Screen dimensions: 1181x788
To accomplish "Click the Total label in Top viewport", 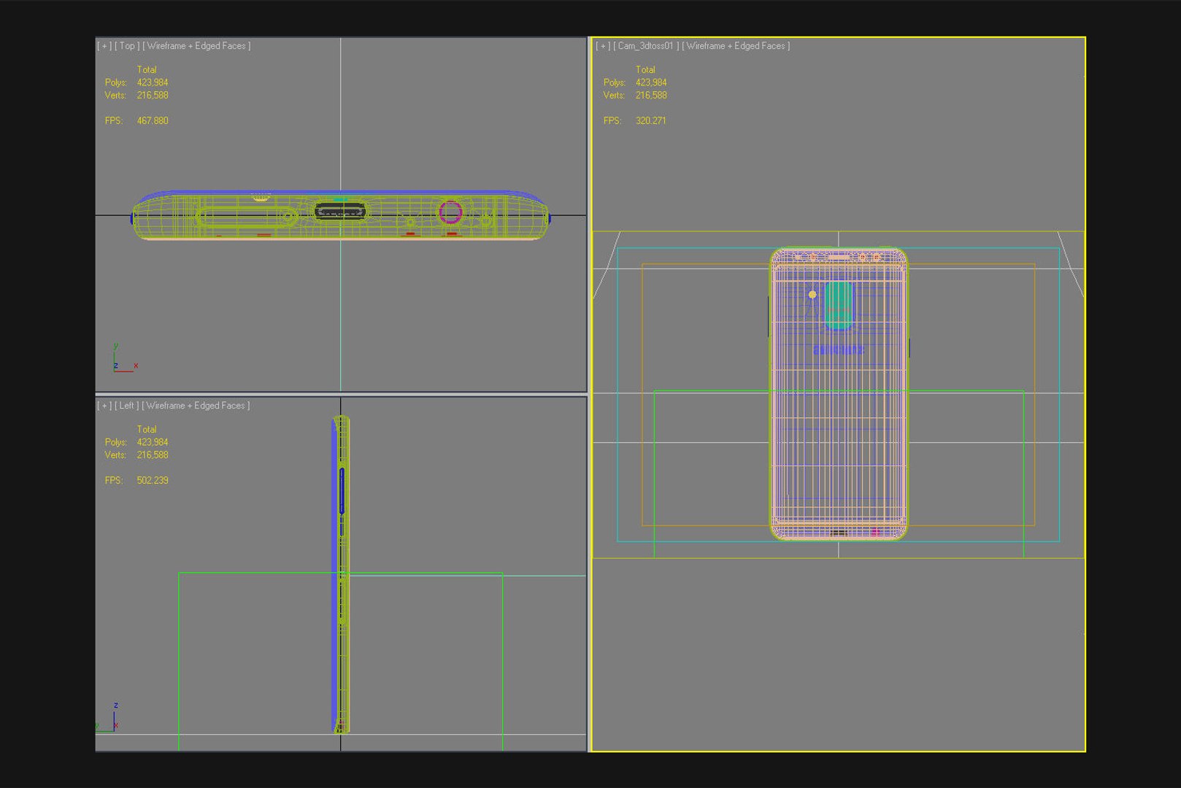I will pyautogui.click(x=147, y=70).
